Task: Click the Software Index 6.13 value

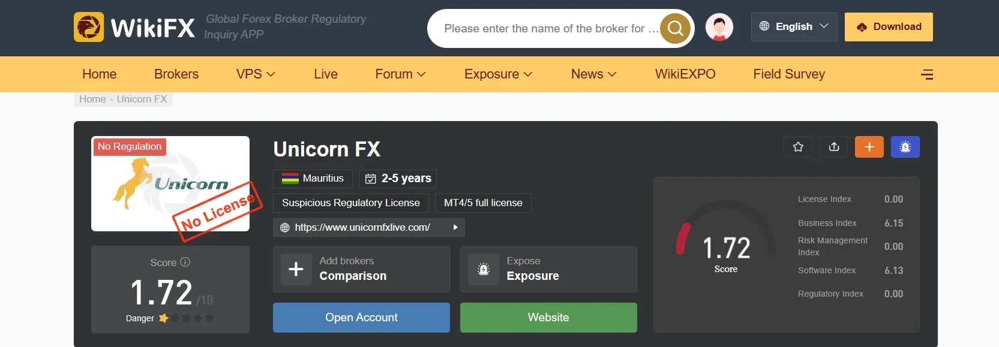Action: tap(893, 270)
